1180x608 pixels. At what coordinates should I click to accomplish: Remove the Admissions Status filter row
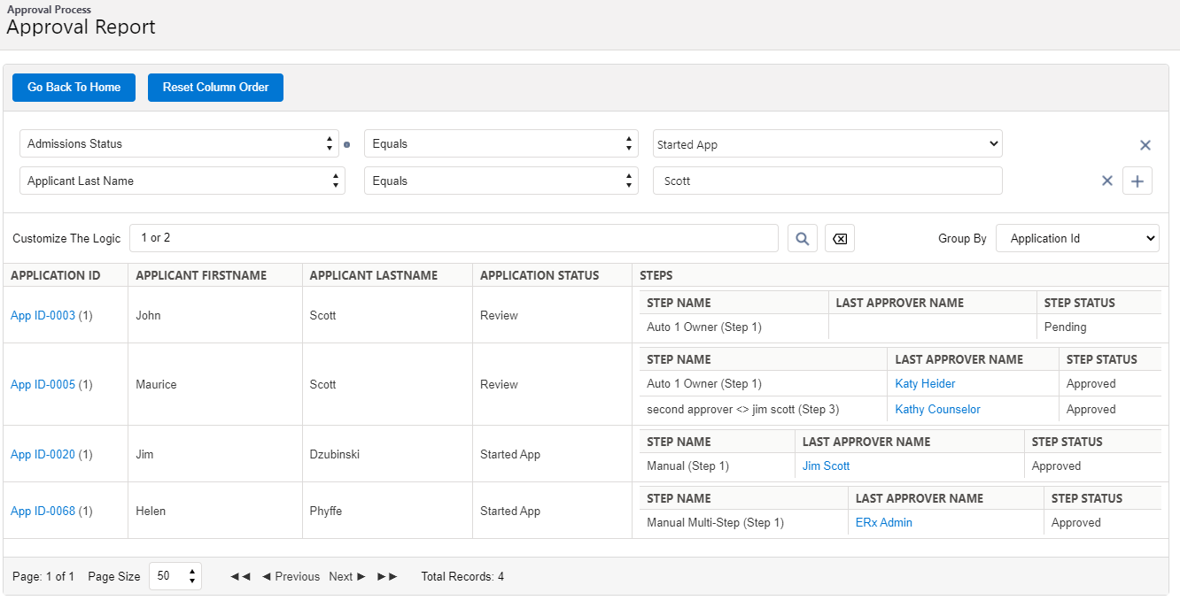click(1145, 145)
